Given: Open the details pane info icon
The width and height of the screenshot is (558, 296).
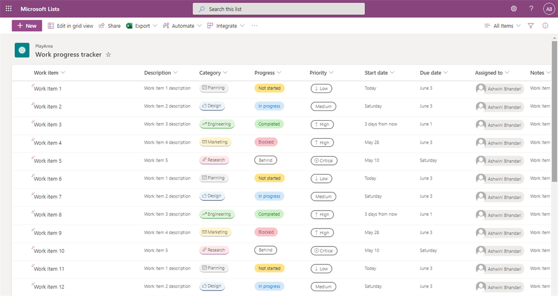Looking at the screenshot, I should [x=545, y=26].
